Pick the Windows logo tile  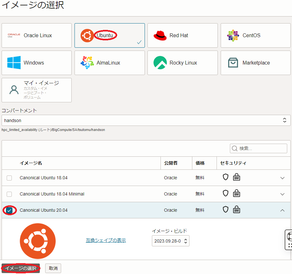click(14, 63)
